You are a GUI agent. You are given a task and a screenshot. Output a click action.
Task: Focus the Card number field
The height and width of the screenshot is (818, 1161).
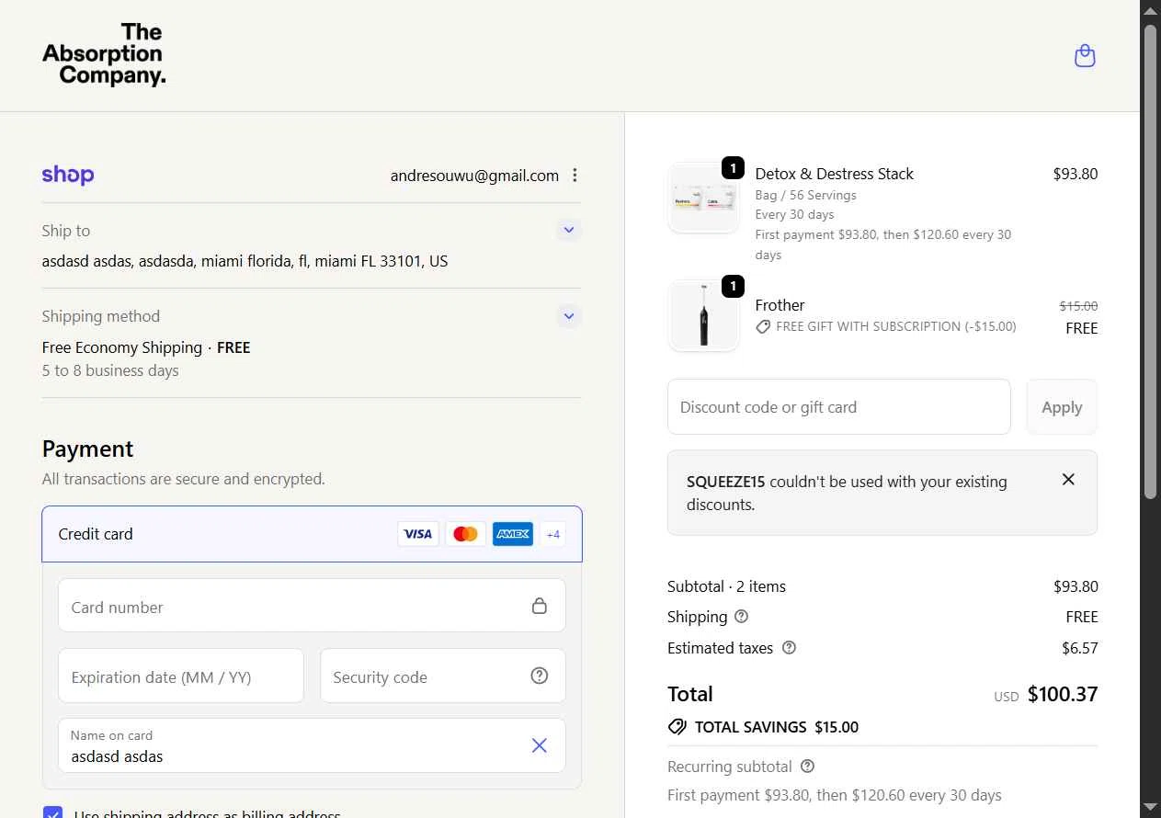[312, 606]
